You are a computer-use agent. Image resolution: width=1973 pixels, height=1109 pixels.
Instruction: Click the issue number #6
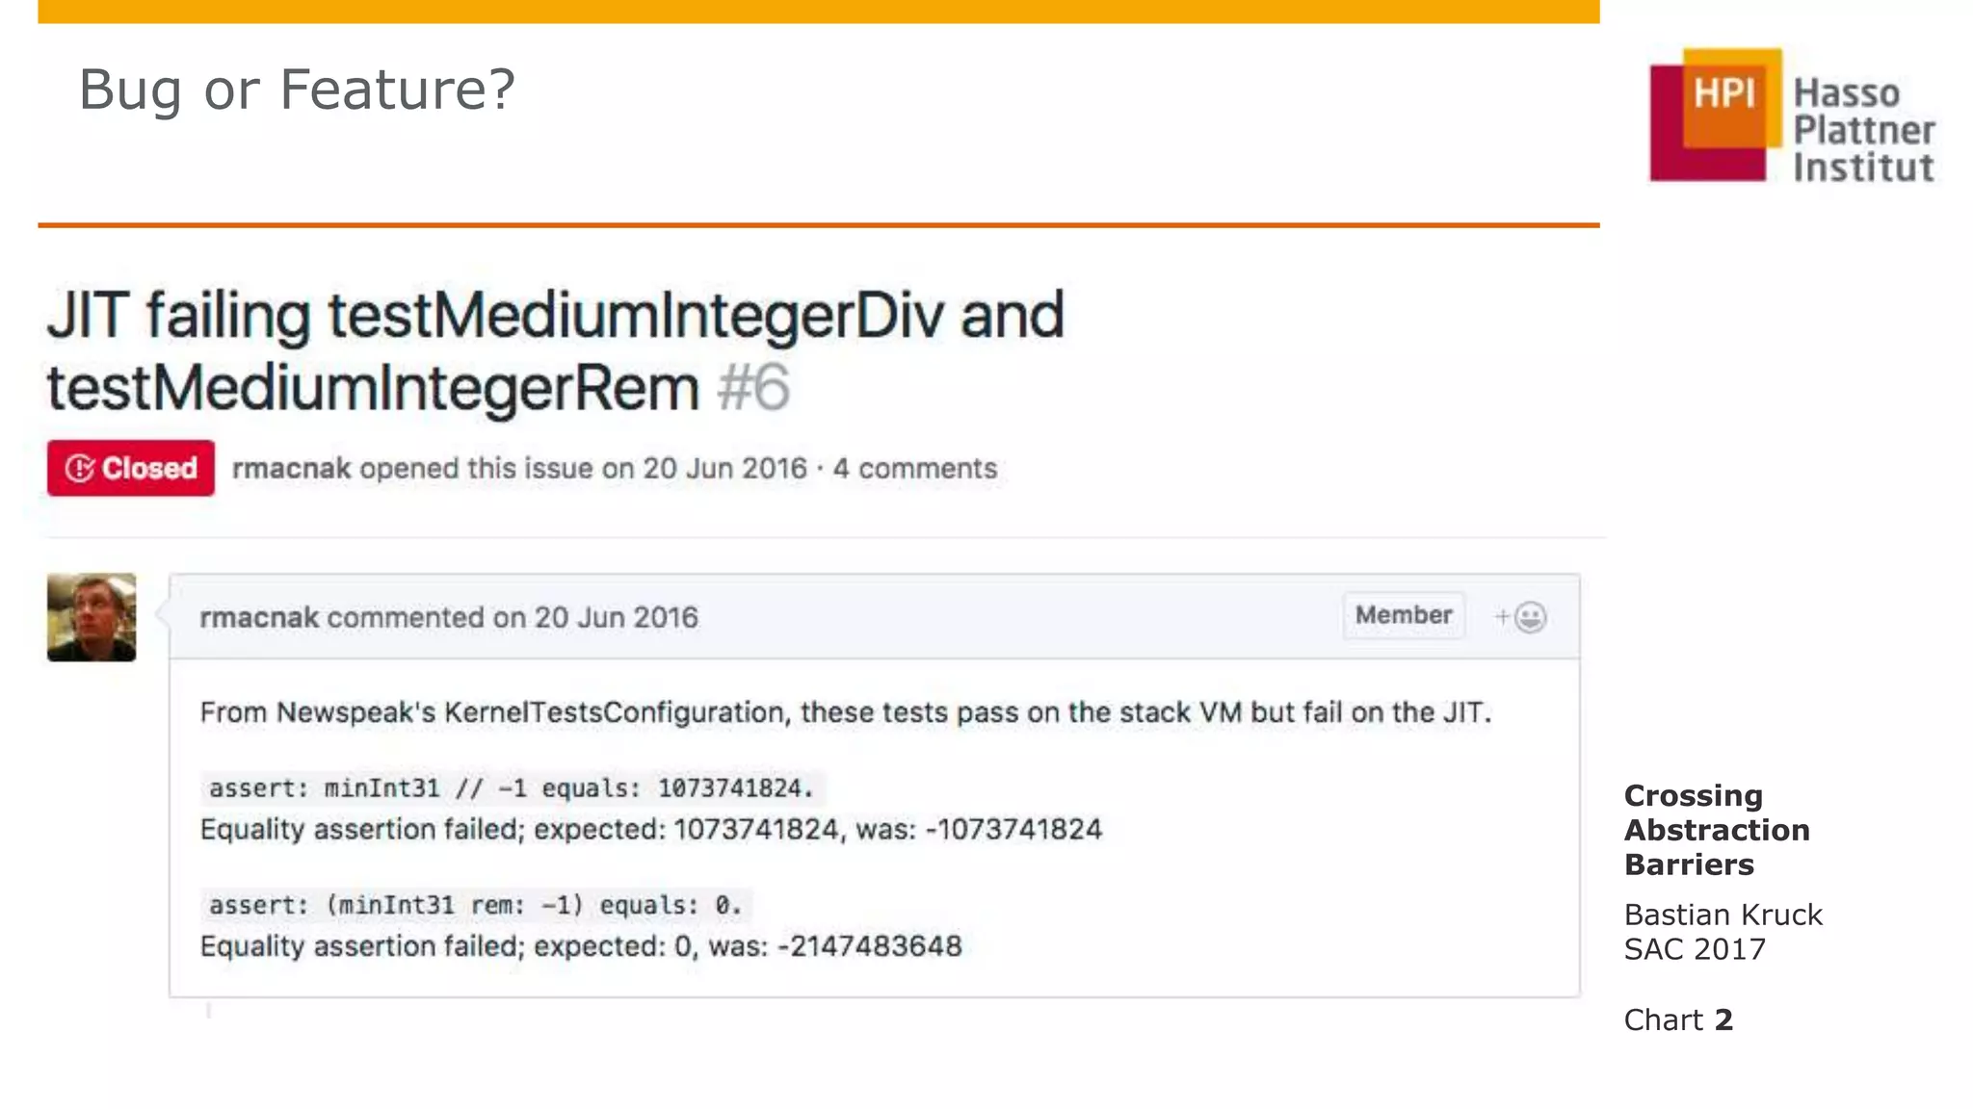coord(753,388)
